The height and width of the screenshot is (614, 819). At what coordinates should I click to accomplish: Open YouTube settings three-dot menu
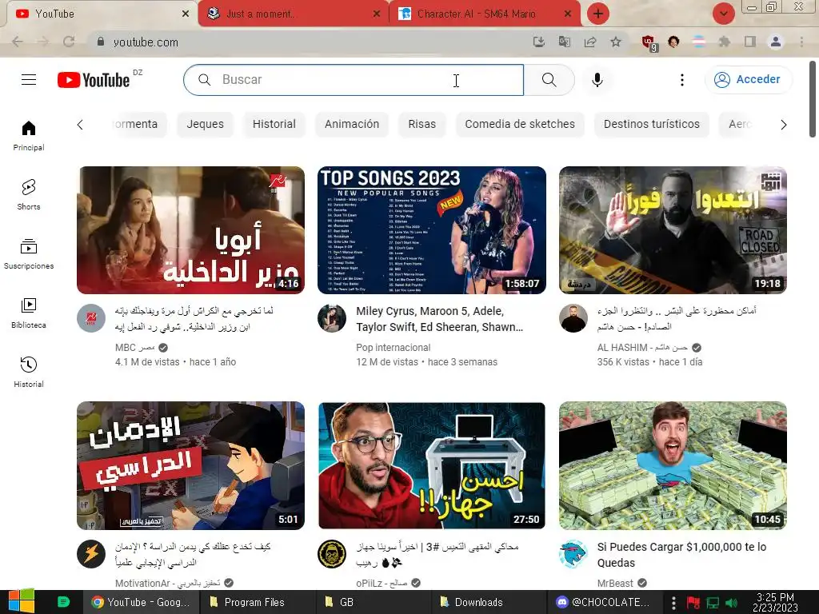(682, 80)
